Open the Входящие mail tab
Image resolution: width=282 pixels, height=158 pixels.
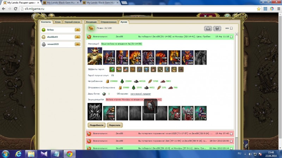point(91,22)
